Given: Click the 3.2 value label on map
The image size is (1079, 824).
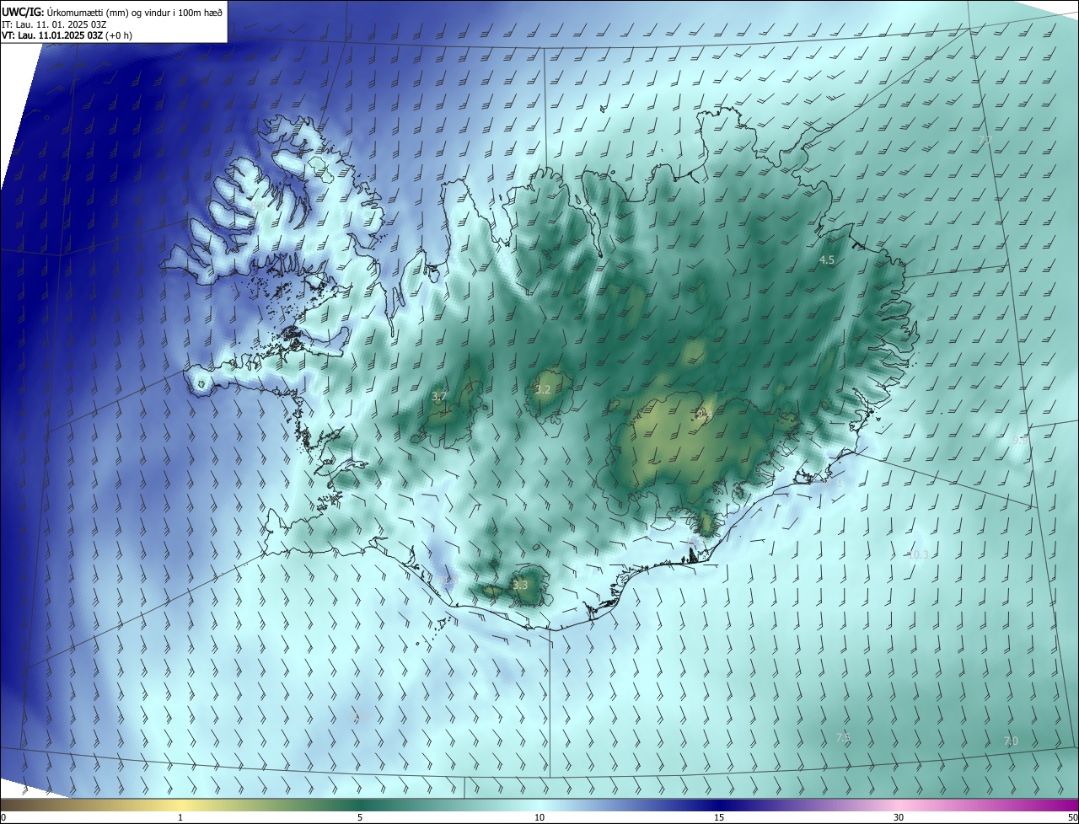Looking at the screenshot, I should [543, 389].
